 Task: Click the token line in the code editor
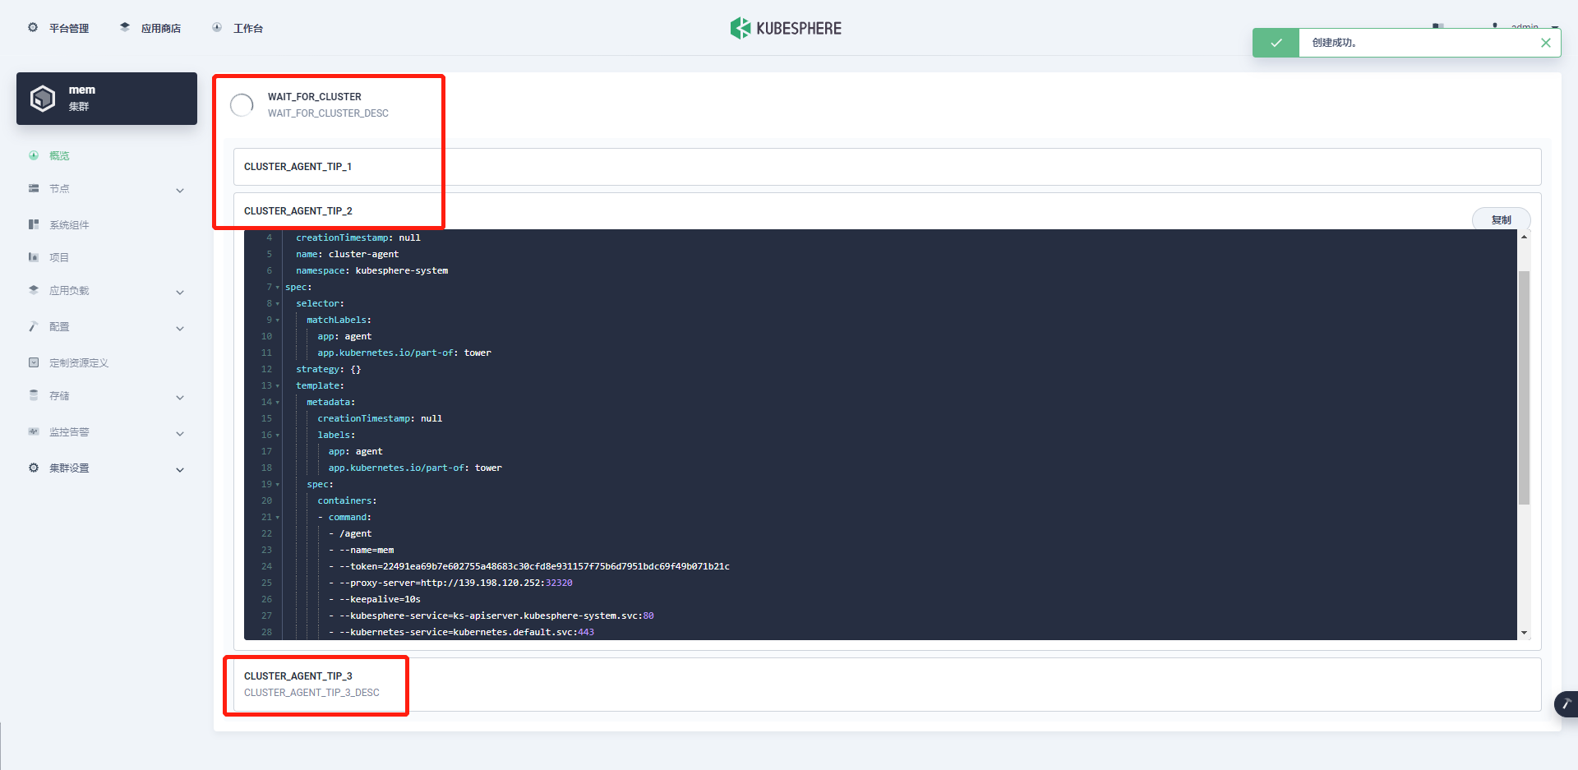point(528,566)
